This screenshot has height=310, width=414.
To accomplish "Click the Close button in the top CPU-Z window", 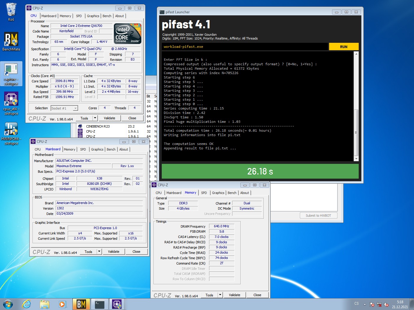I will [132, 118].
